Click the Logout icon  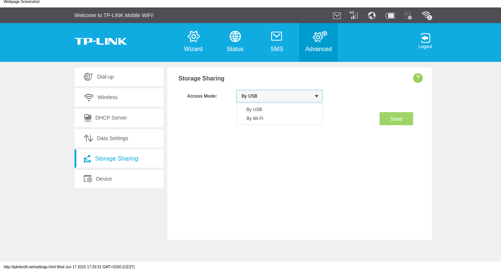425,41
